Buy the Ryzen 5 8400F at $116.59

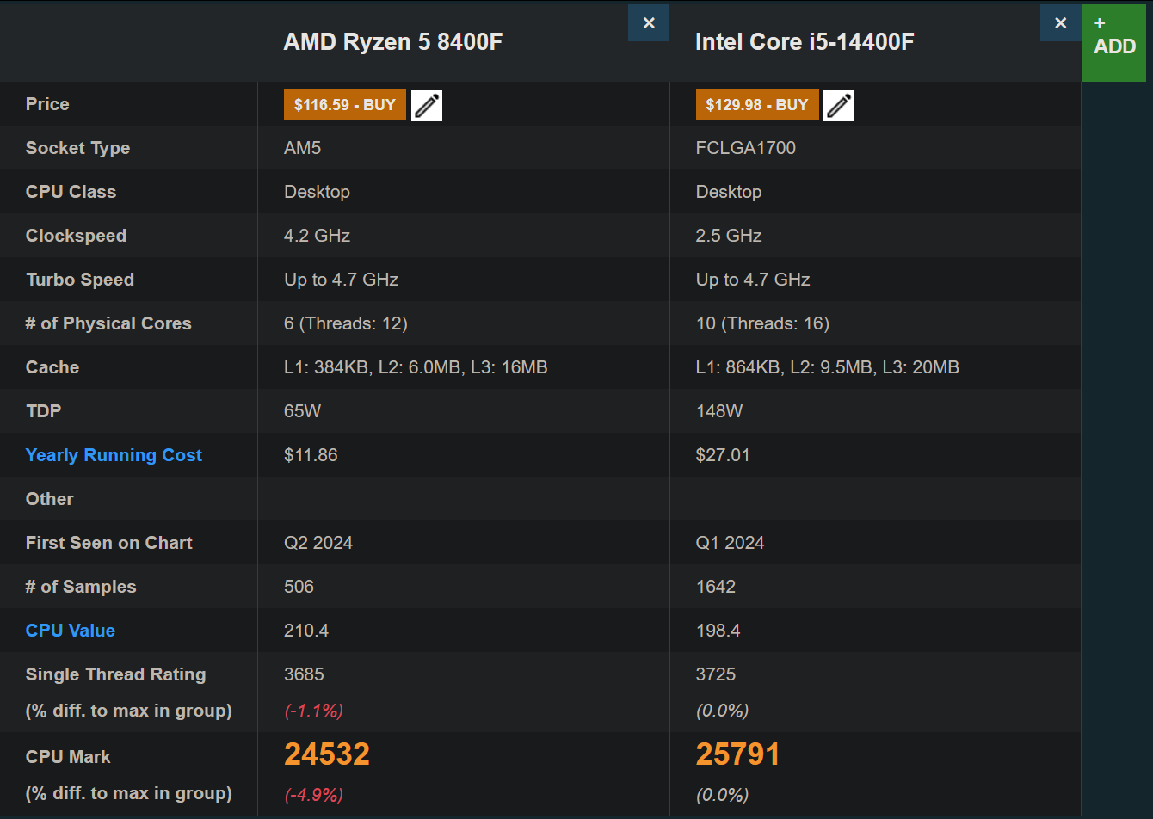tap(345, 105)
